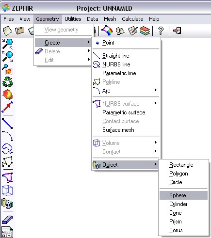Select the zoom in magnifier tool
The image size is (211, 238).
point(7,44)
